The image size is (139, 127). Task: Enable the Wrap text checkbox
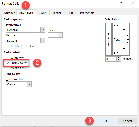[8, 58]
